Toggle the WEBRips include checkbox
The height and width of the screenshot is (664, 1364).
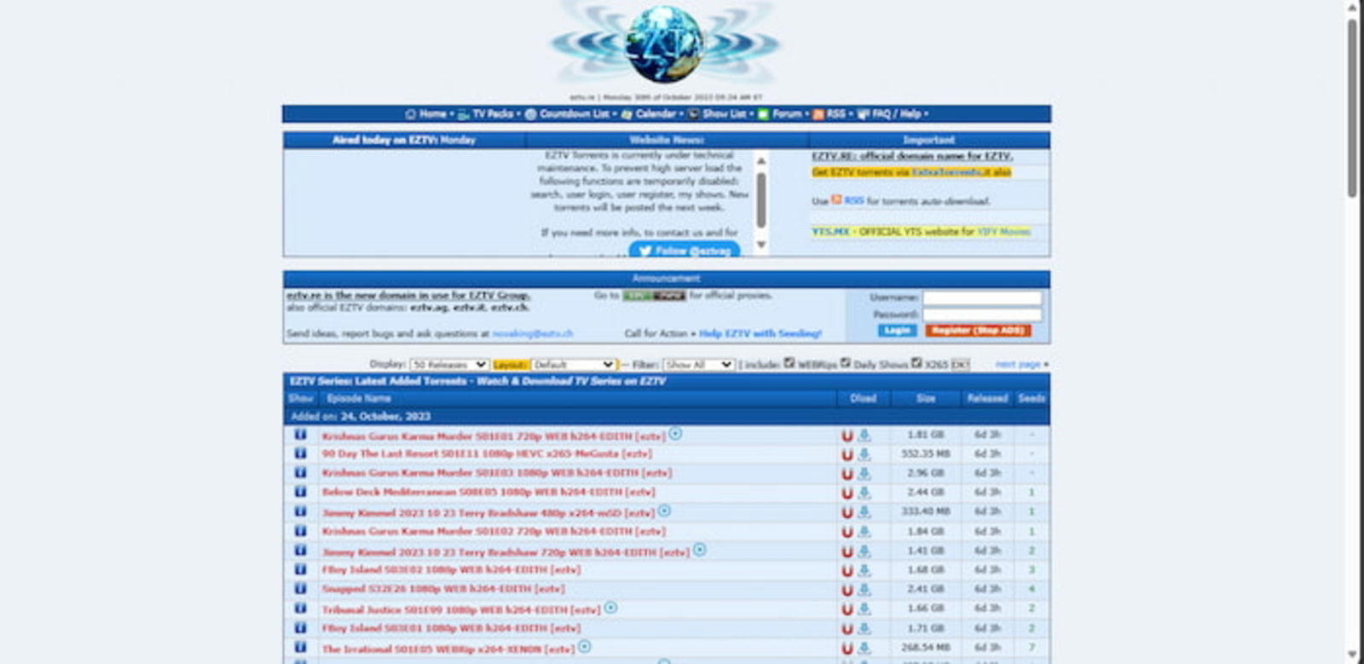[789, 363]
